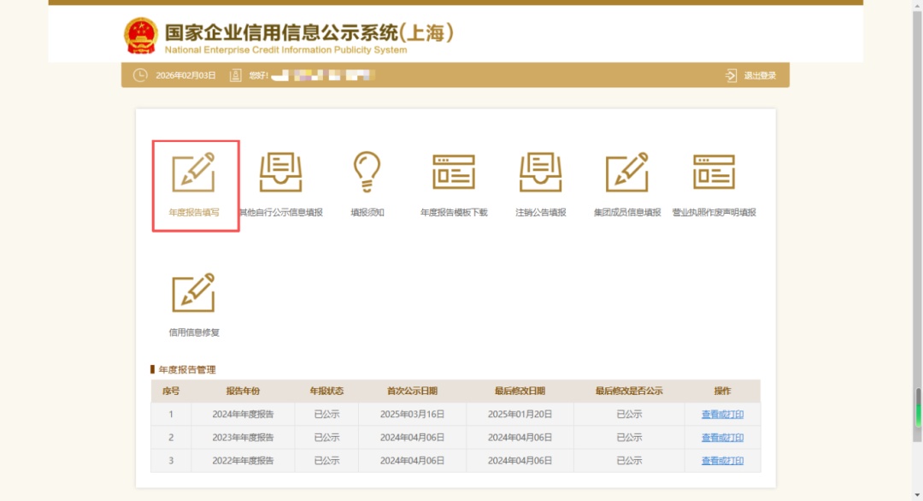Click the 退出登录 logout icon
Image resolution: width=923 pixels, height=501 pixels.
731,75
